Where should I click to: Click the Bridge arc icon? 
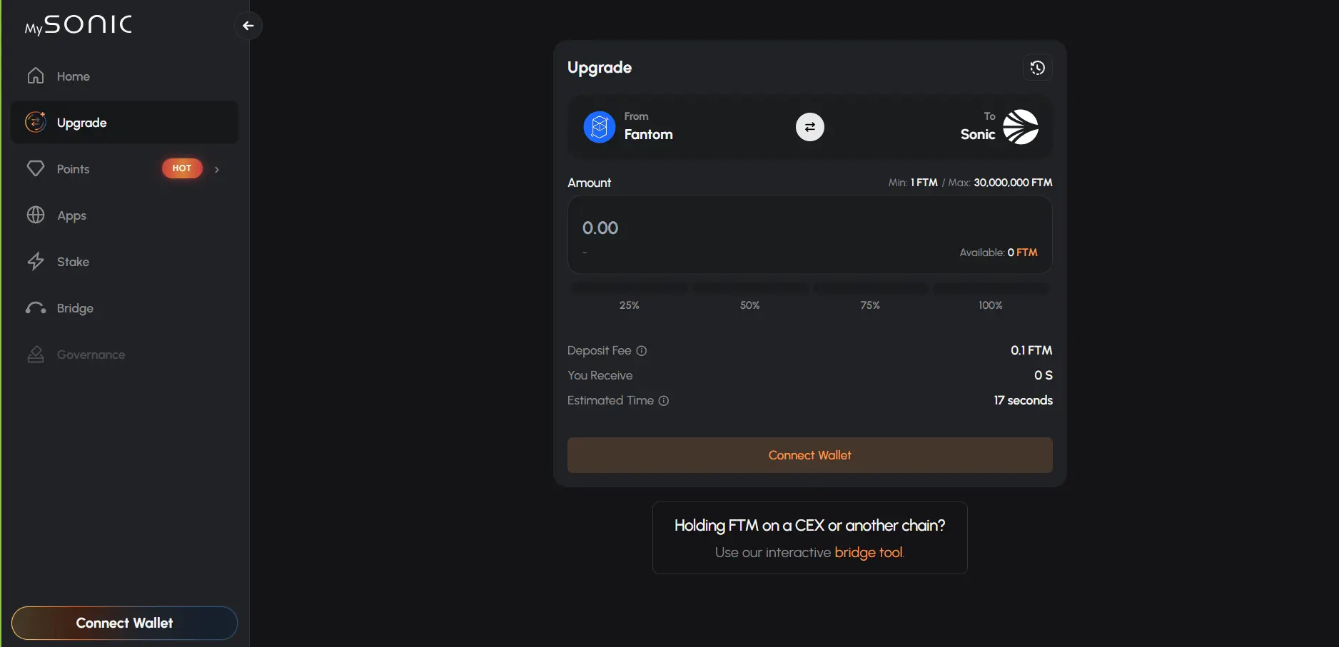click(36, 307)
